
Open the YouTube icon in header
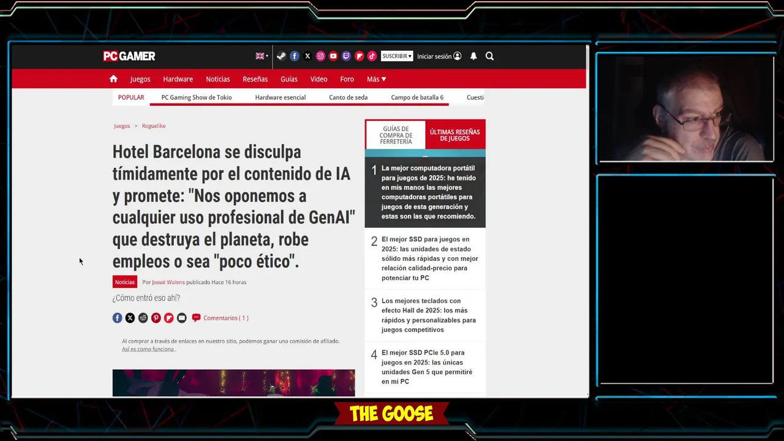333,56
